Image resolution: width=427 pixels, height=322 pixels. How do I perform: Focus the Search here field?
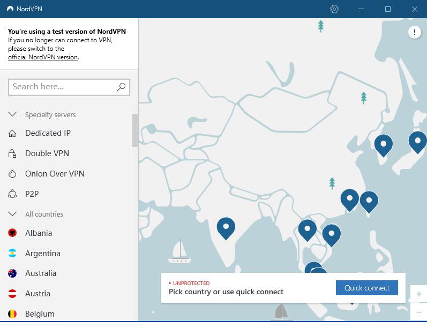pos(69,87)
